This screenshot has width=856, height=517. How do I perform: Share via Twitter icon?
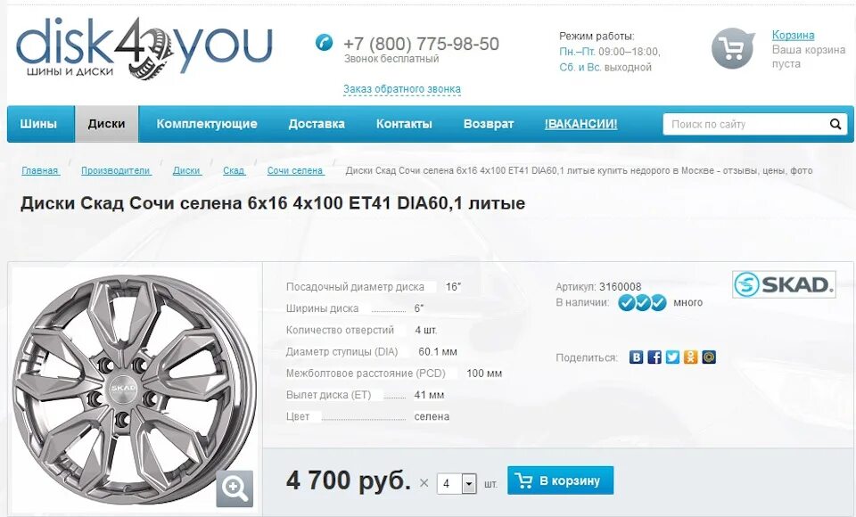(672, 357)
